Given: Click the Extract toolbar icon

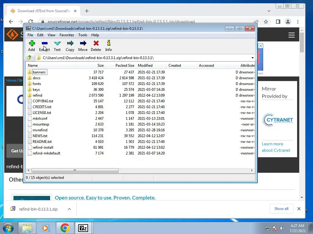Looking at the screenshot, I should (45, 46).
